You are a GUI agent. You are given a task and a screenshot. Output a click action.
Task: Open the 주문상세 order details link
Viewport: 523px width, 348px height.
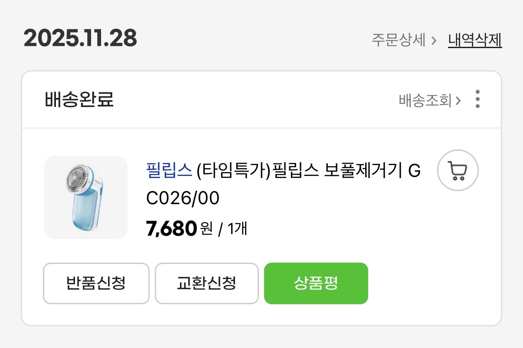pyautogui.click(x=398, y=40)
